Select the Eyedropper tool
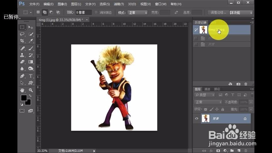272x153 pixels. (31, 41)
